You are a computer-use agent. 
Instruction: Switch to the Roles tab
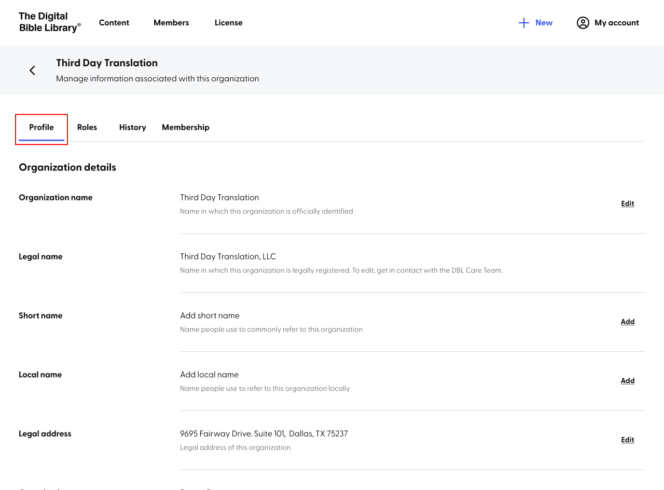[x=87, y=127]
